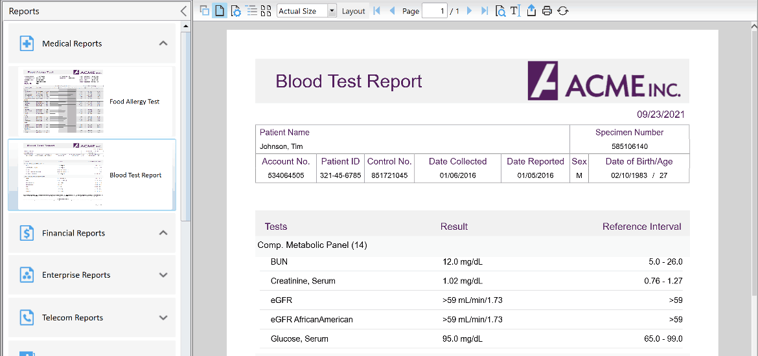Click the page number input field
Screen dimensions: 758x356
434,11
